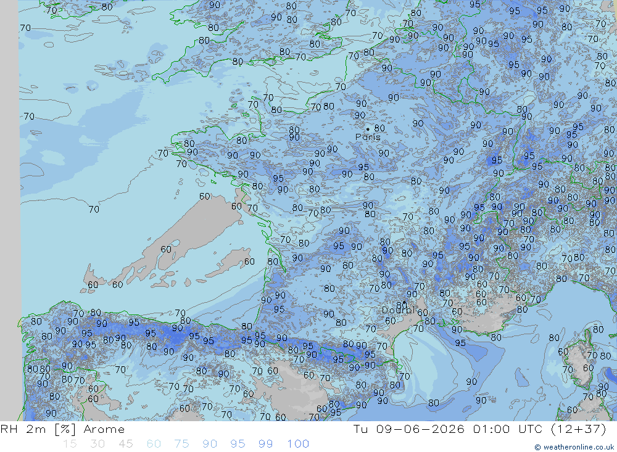
Task: Click legend value 30
Action: click(97, 444)
